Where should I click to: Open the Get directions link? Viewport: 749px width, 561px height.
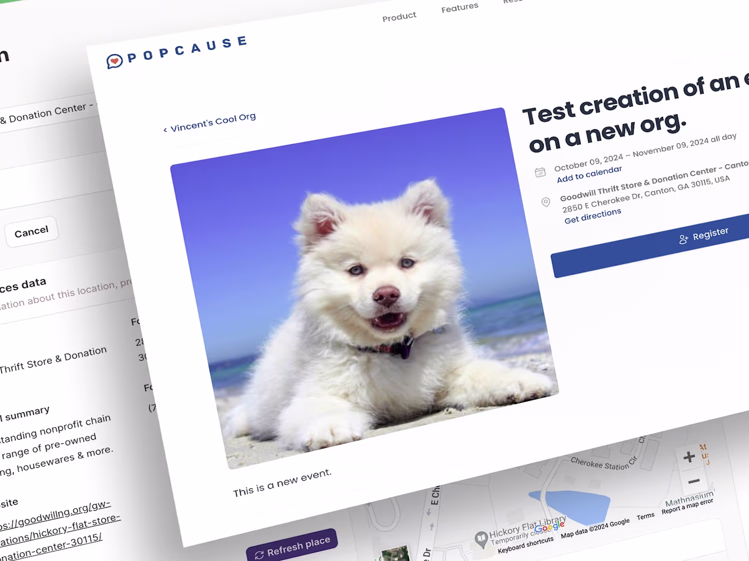coord(593,216)
